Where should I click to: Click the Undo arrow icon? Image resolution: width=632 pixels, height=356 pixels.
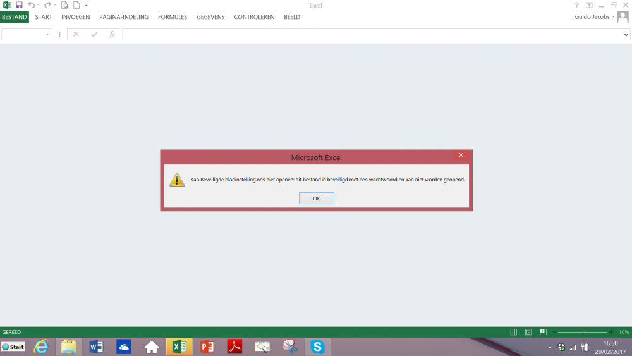pos(32,5)
